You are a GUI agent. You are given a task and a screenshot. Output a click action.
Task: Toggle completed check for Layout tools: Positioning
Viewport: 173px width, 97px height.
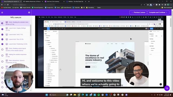tap(2, 44)
